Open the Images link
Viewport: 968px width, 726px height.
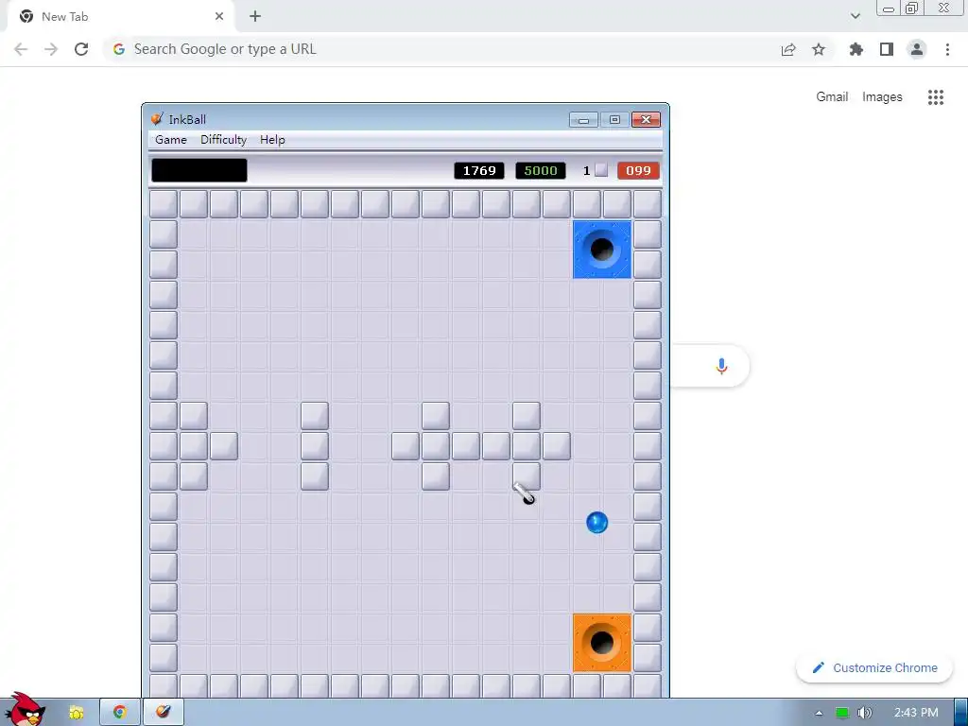(x=882, y=97)
